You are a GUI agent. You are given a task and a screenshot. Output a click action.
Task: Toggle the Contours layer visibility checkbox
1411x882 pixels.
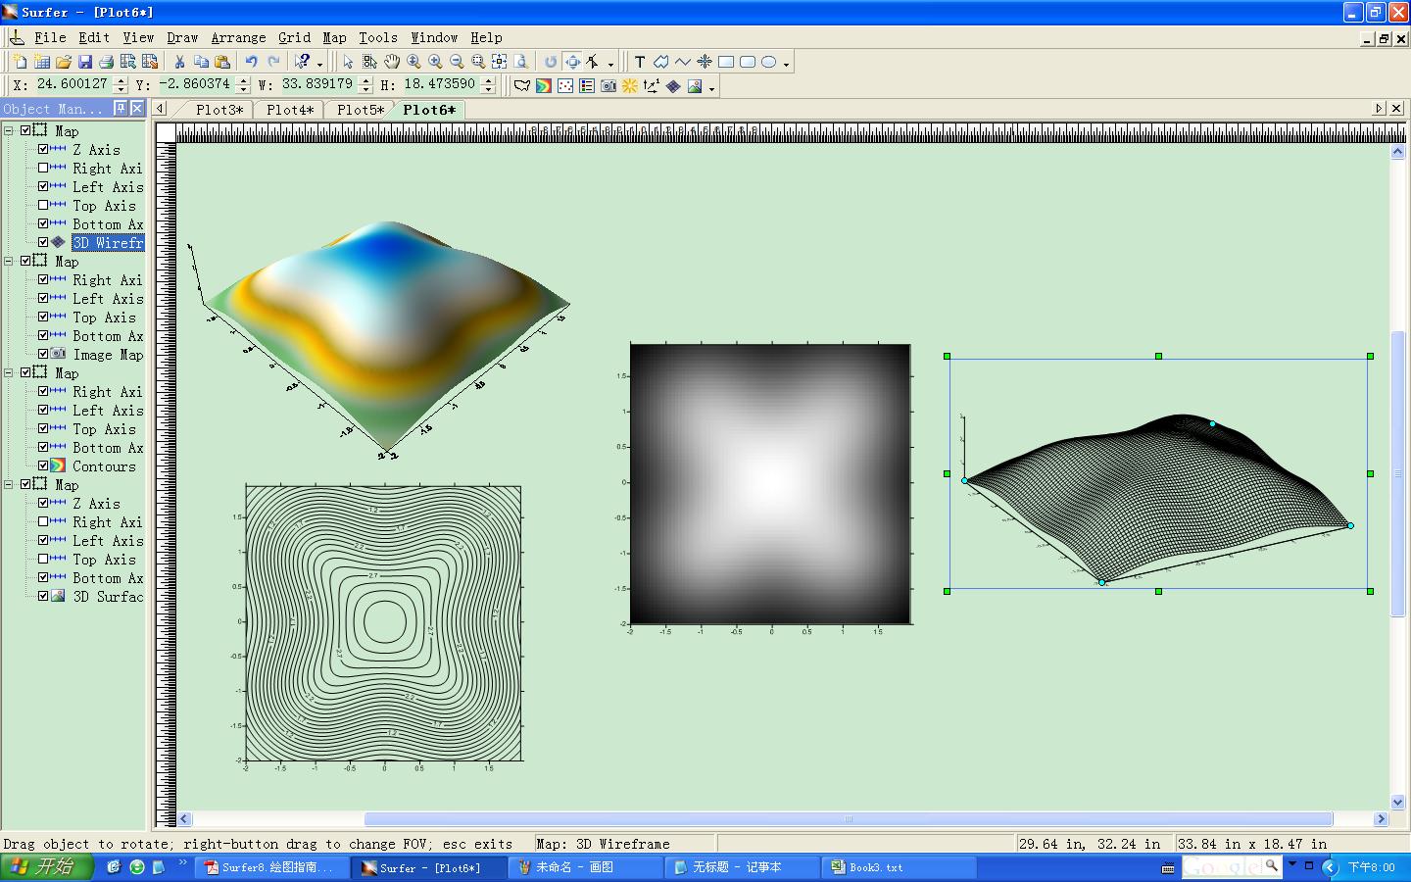click(43, 465)
